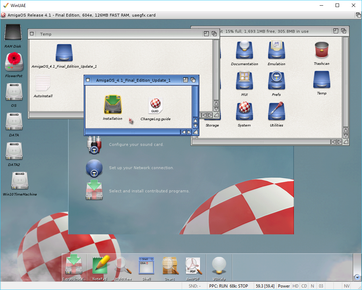Click the PPC: RUN 68k: STOP status
Viewport: 362px width, 290px height.
[229, 286]
